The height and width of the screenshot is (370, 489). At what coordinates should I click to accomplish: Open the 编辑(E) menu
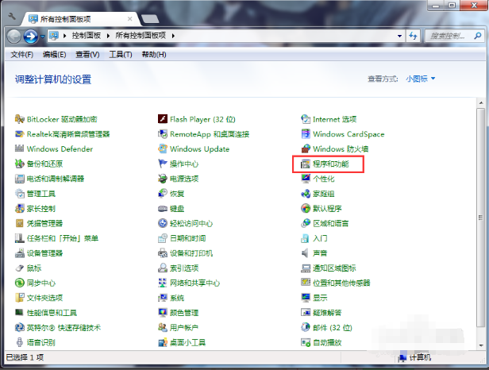click(54, 55)
